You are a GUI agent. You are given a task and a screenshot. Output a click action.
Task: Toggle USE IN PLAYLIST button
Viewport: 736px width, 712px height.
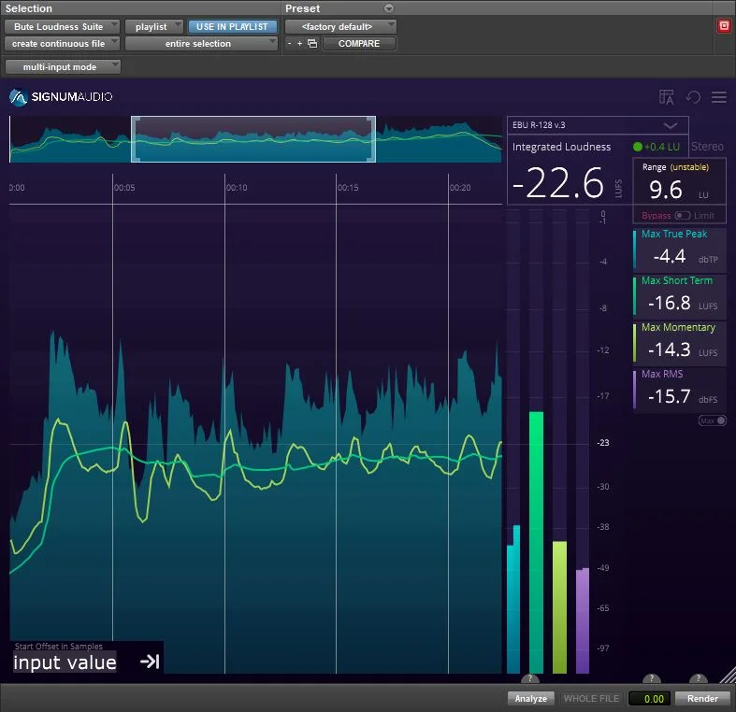(232, 27)
